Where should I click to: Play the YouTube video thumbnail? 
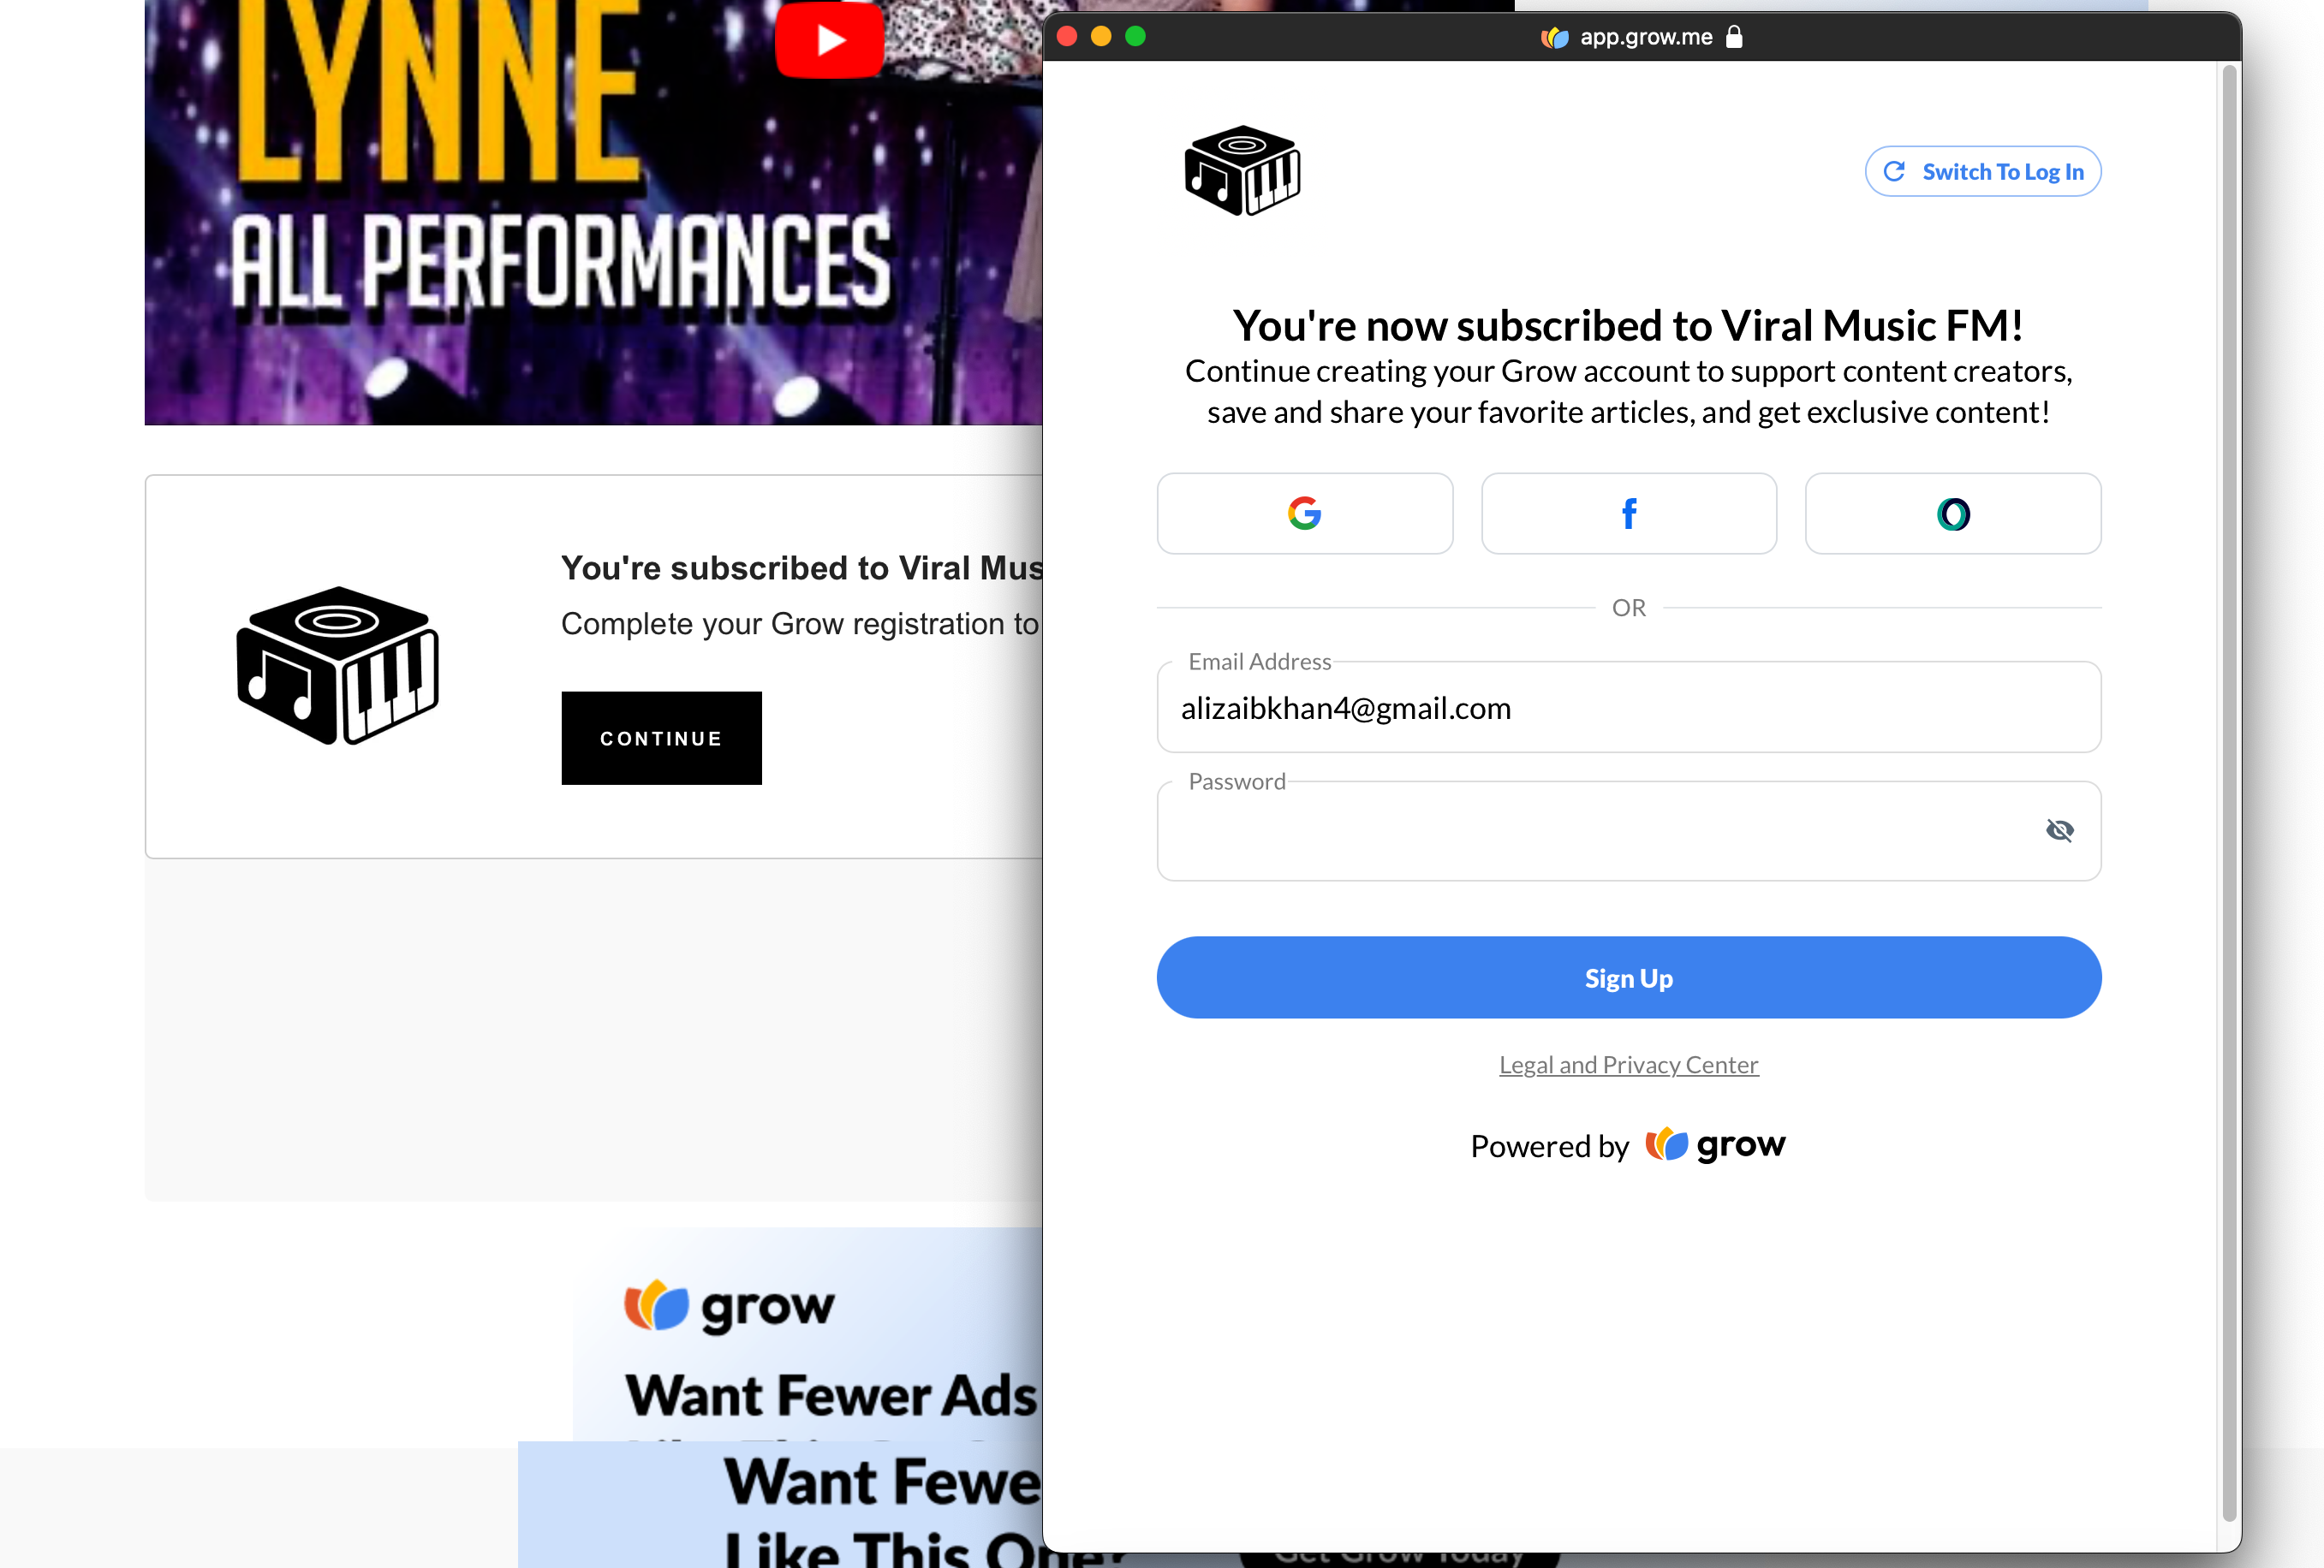(x=830, y=40)
